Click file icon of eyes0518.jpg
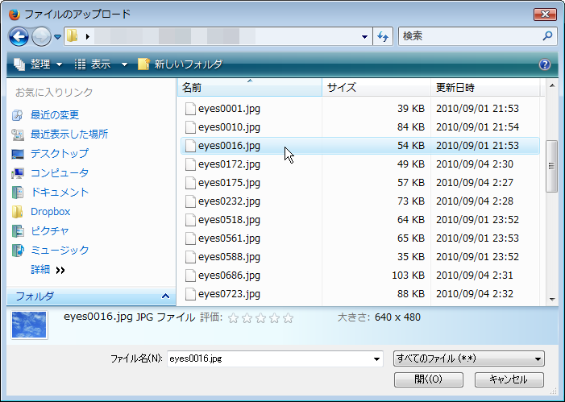The width and height of the screenshot is (565, 402). pos(190,220)
